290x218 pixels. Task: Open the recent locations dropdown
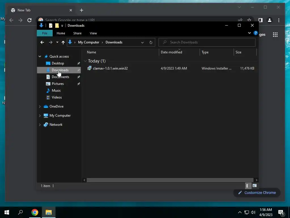click(57, 42)
